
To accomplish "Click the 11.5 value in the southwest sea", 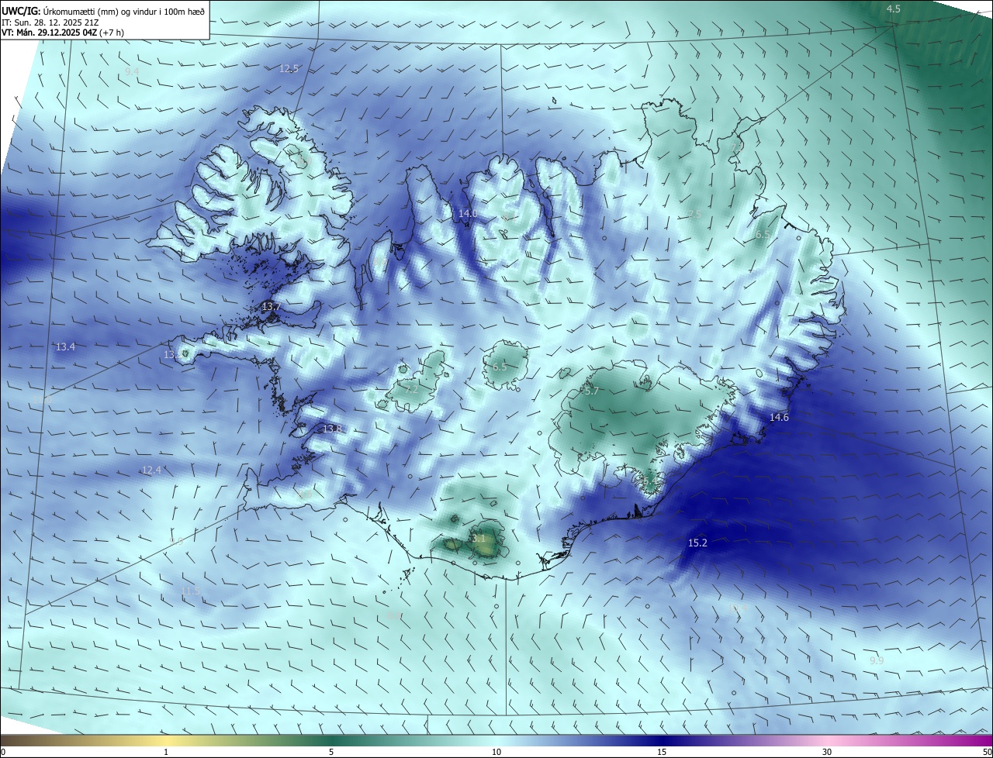I will click(x=190, y=591).
